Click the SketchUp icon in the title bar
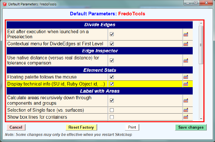Image resolution: width=215 pixels, height=142 pixels. click(x=5, y=4)
